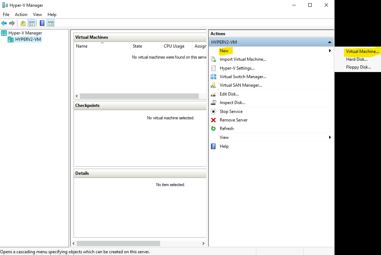Click the Hyper-V Manager title bar icon
This screenshot has width=381, height=255.
point(5,5)
